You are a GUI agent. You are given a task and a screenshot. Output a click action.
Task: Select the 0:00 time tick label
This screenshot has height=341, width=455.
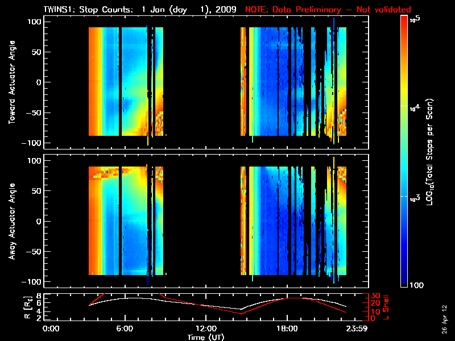pos(52,328)
